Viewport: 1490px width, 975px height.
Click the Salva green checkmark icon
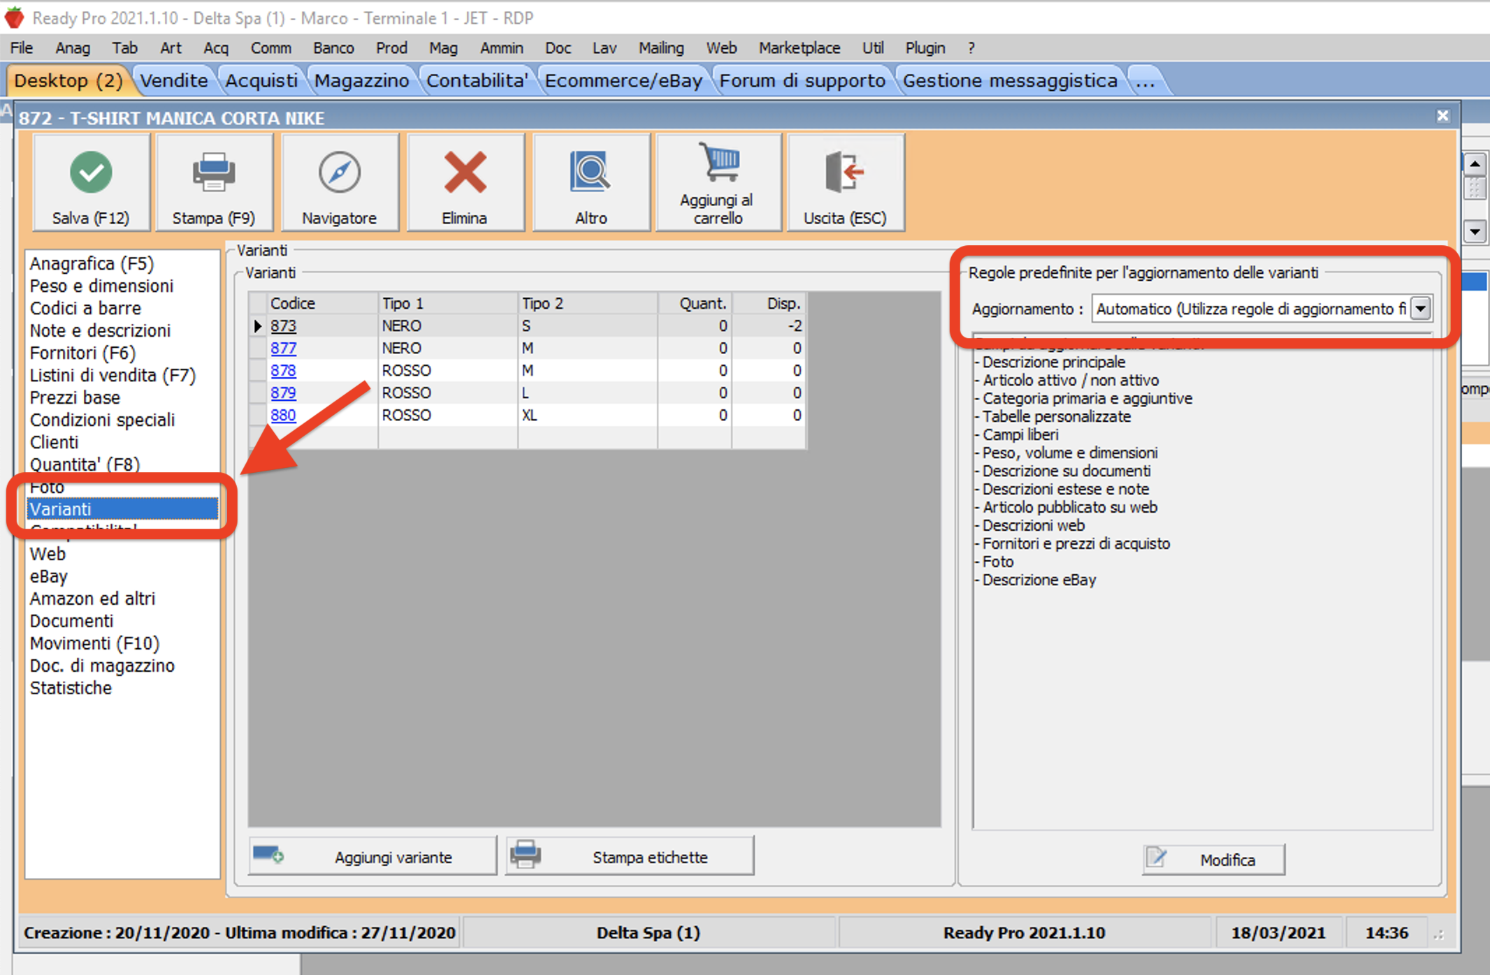point(91,172)
